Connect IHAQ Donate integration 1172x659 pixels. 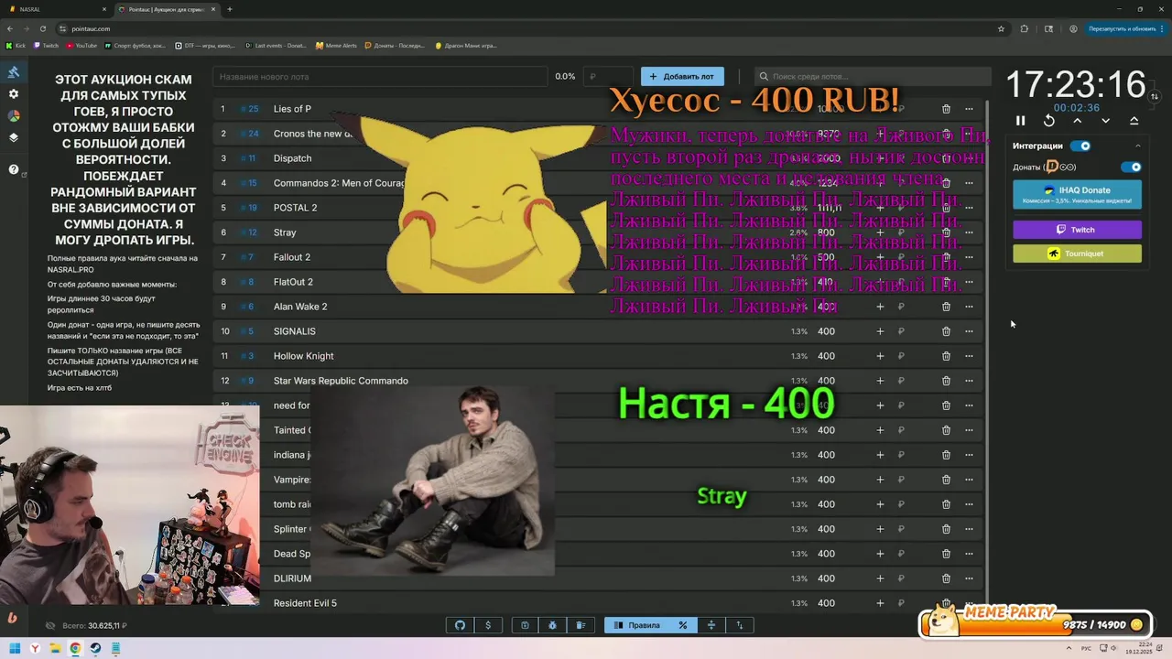tap(1077, 195)
